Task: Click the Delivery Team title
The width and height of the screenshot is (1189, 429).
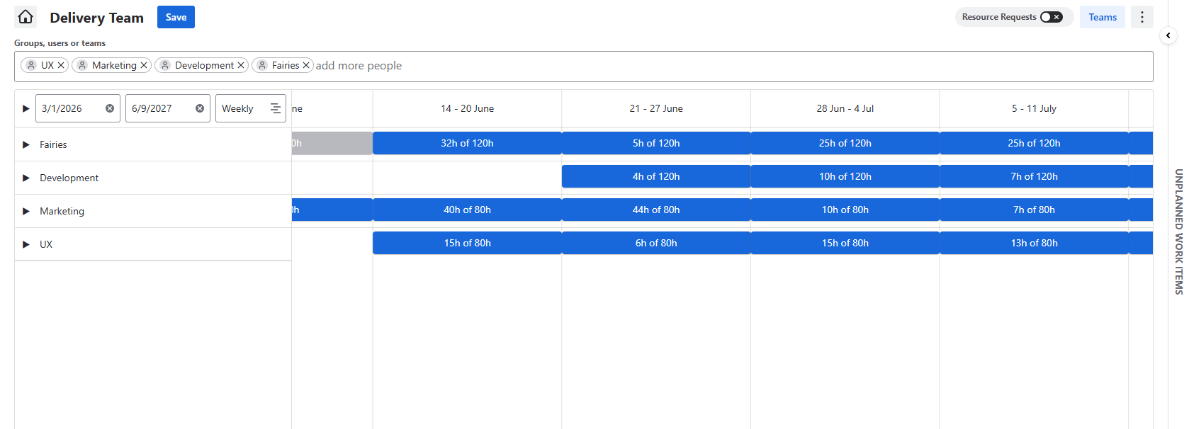Action: pos(96,18)
